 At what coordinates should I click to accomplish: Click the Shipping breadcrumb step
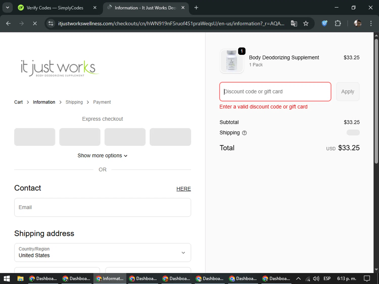coord(74,102)
